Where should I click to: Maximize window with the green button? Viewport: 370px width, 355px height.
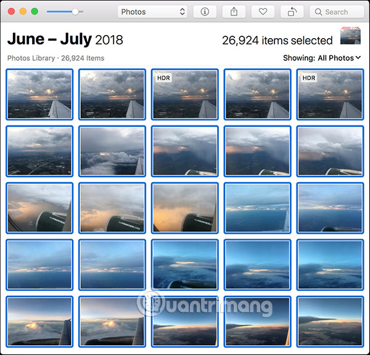[35, 11]
